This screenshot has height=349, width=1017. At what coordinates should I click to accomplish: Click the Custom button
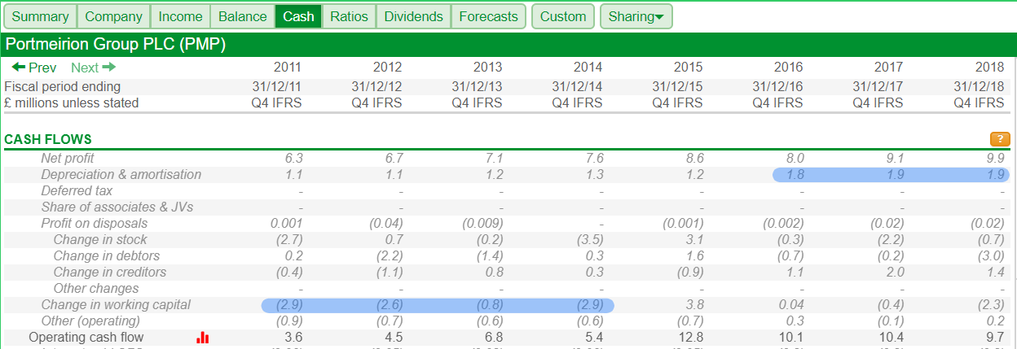tap(563, 16)
